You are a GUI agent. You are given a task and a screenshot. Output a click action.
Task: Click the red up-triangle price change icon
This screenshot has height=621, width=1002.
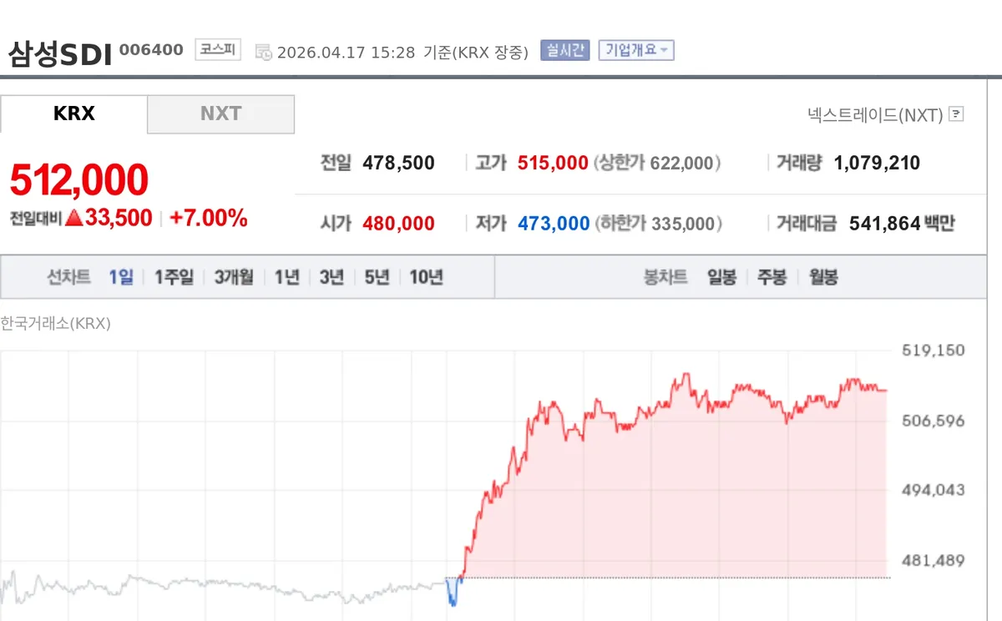tap(73, 219)
